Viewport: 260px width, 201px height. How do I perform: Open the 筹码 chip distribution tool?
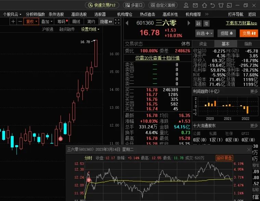pos(62,22)
